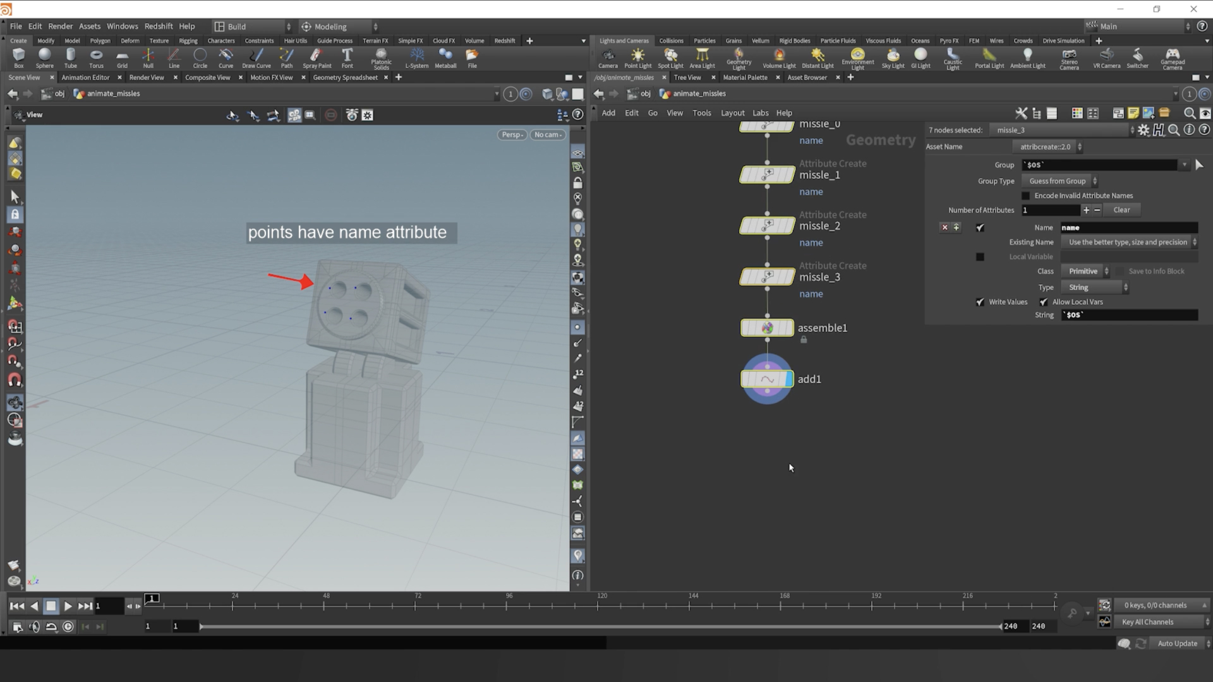1213x682 pixels.
Task: Toggle the display flag on add1 node
Action: [x=788, y=379]
